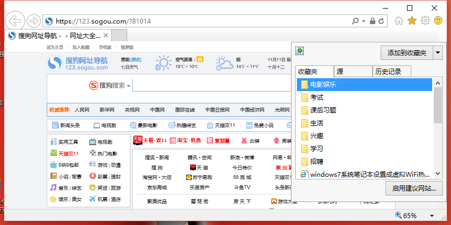
Task: Open the 招聘 favorites folder
Action: (x=316, y=161)
